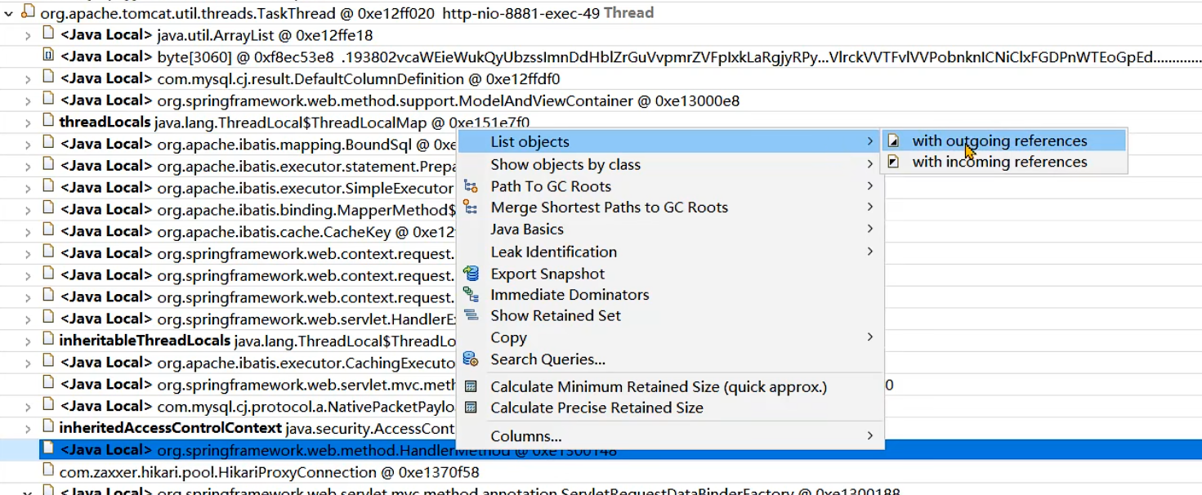The image size is (1202, 495).
Task: Click the outgoing references icon in submenu
Action: click(894, 140)
